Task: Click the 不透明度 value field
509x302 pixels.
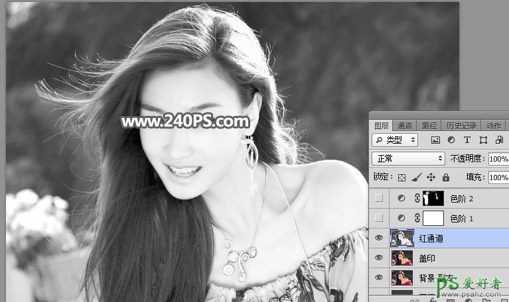Action: [x=498, y=159]
